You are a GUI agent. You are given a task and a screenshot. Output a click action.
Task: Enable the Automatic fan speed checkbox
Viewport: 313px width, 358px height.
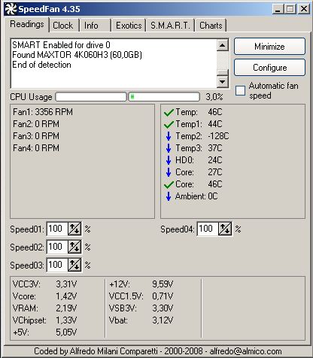point(240,90)
